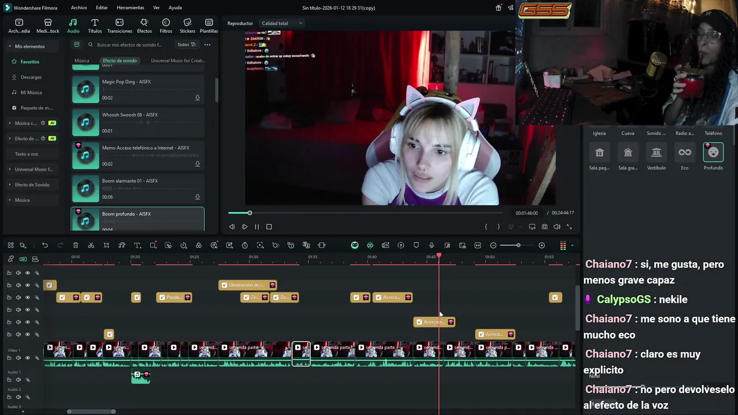738x415 pixels.
Task: Open the Herramientas menu
Action: tap(130, 8)
